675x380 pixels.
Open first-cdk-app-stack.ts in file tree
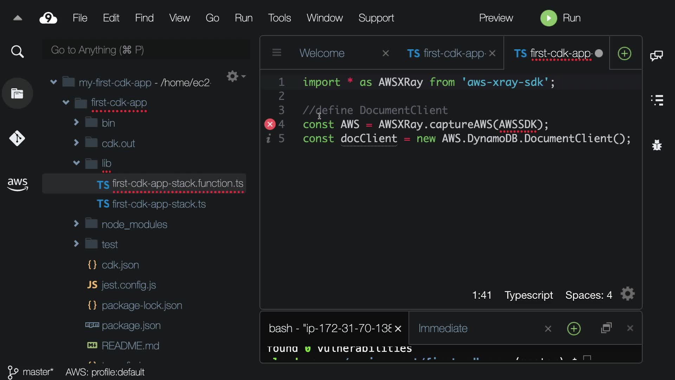[159, 204]
